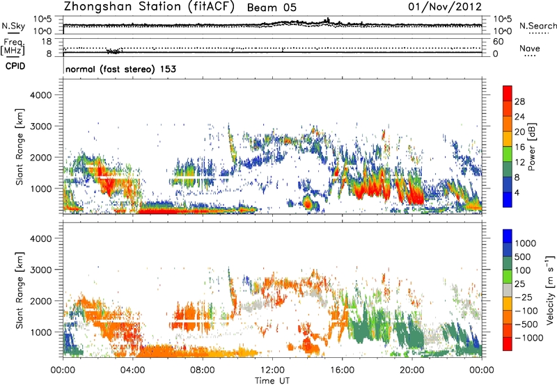Viewport: 557px width, 385px height.
Task: Click strong red echo near 14:00 in power panel
Action: 308,204
